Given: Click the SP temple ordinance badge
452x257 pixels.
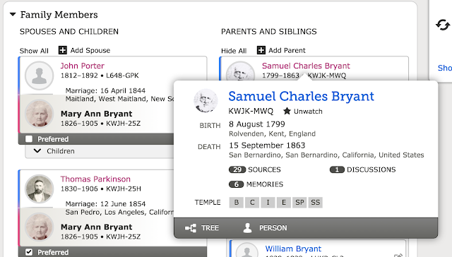Looking at the screenshot, I should (x=299, y=202).
